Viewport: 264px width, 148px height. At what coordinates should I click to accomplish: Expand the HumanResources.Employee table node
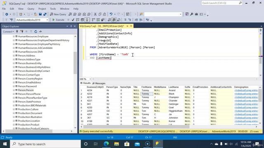pos(14,37)
